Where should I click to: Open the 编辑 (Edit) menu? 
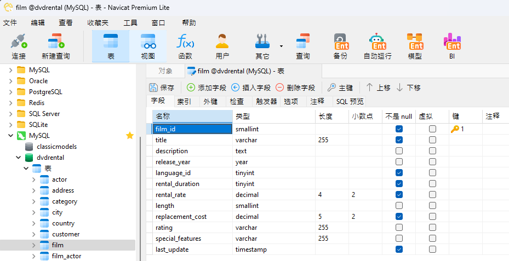tap(38, 23)
